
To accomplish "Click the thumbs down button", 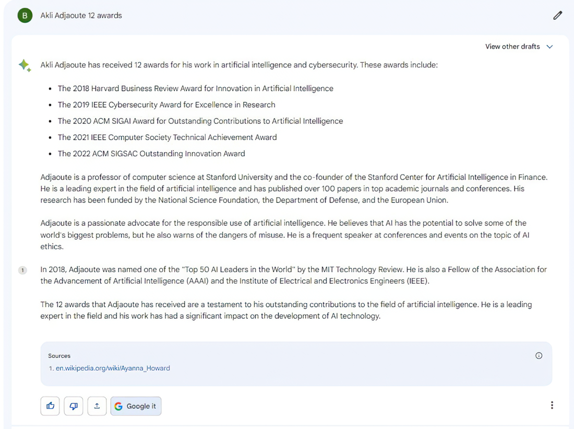I will [x=74, y=406].
